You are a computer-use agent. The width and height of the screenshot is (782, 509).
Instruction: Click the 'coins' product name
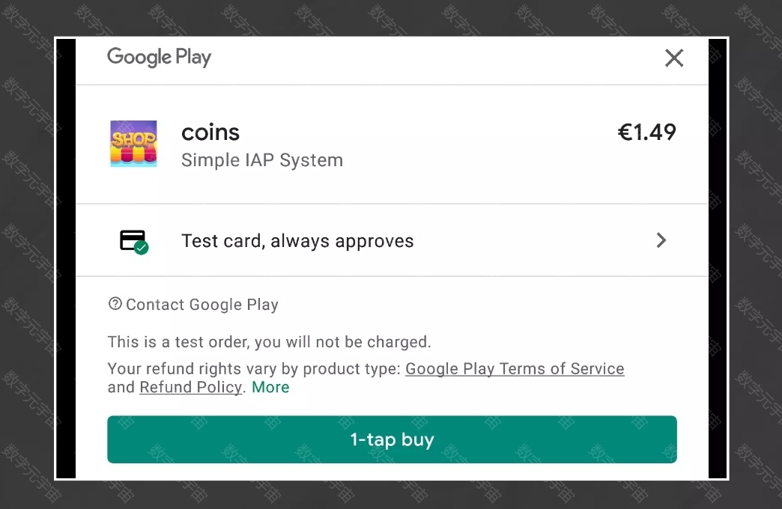pos(210,132)
